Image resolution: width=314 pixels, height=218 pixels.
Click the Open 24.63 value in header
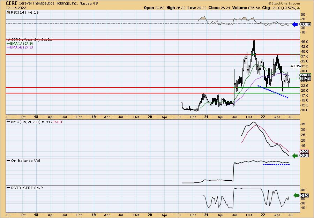click(x=154, y=8)
